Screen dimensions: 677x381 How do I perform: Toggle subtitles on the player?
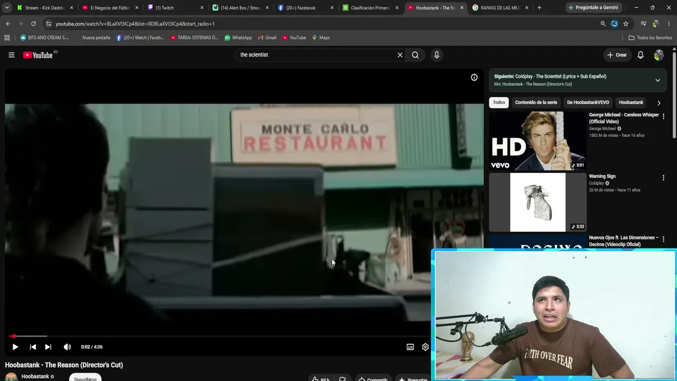coord(410,347)
